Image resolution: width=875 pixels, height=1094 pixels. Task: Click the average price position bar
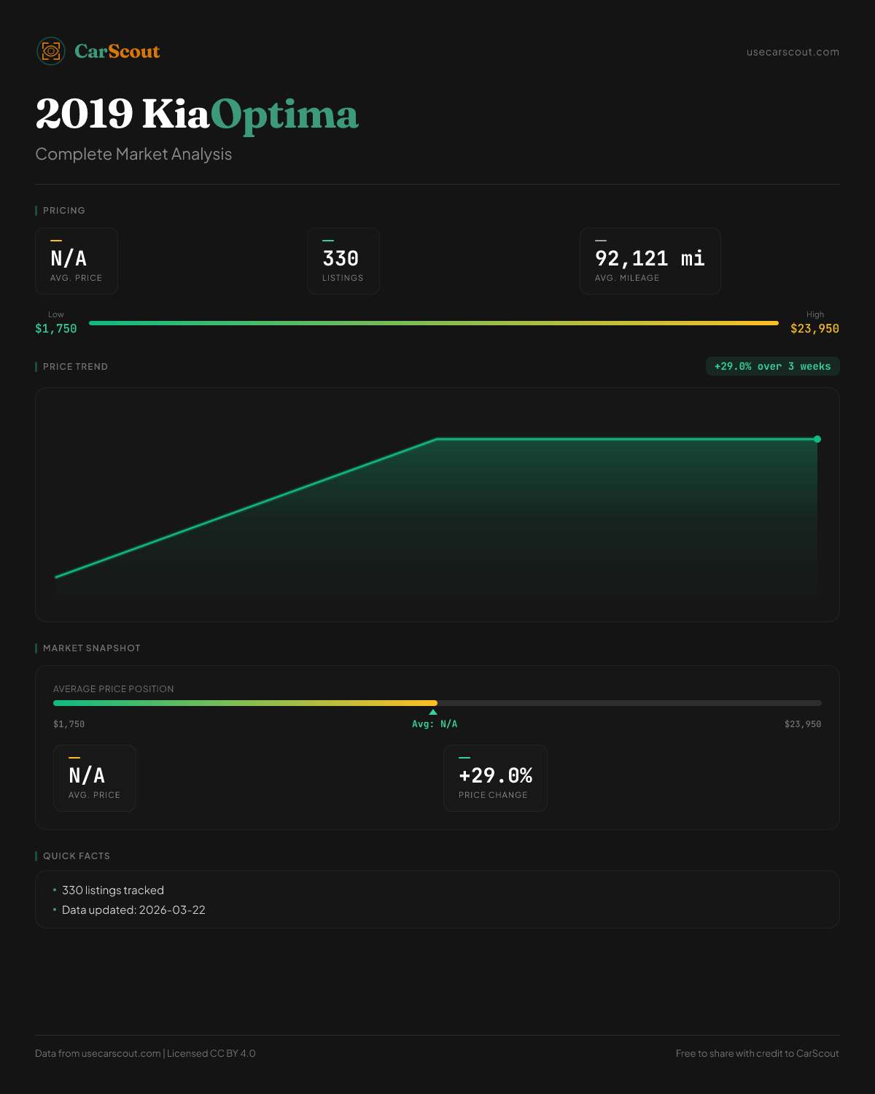click(437, 703)
